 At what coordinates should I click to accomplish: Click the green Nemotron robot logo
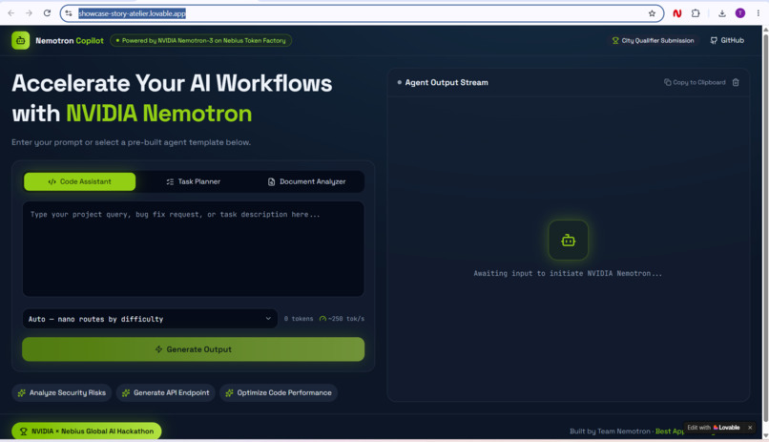tap(21, 41)
